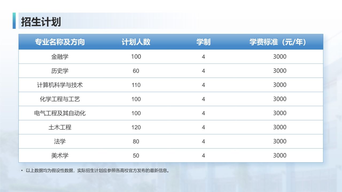Select the 专业名称及方向 column header
This screenshot has height=192, width=342.
click(x=60, y=42)
